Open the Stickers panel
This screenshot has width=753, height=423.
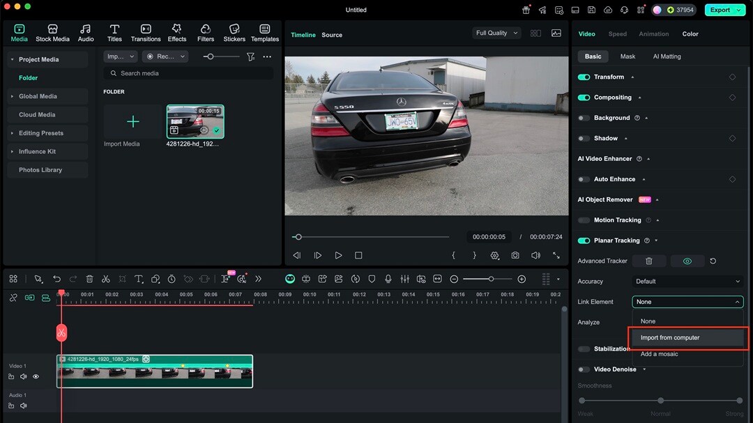point(234,33)
